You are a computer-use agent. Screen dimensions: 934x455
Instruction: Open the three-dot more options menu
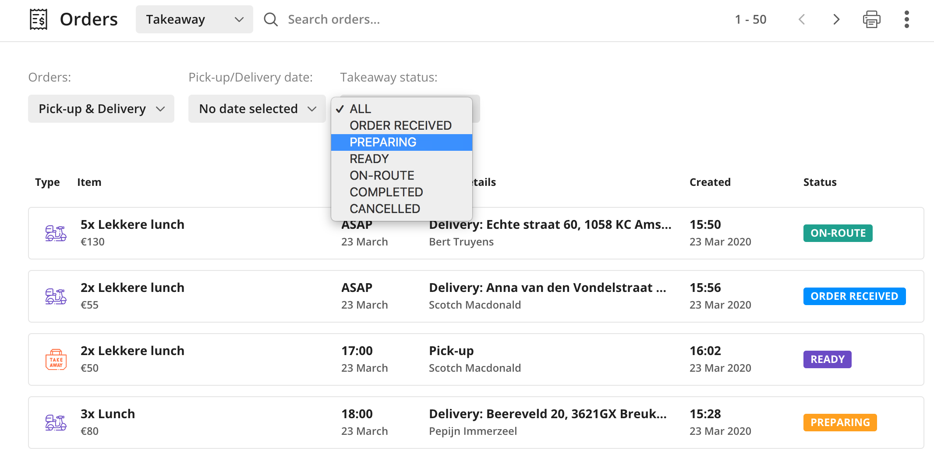906,19
